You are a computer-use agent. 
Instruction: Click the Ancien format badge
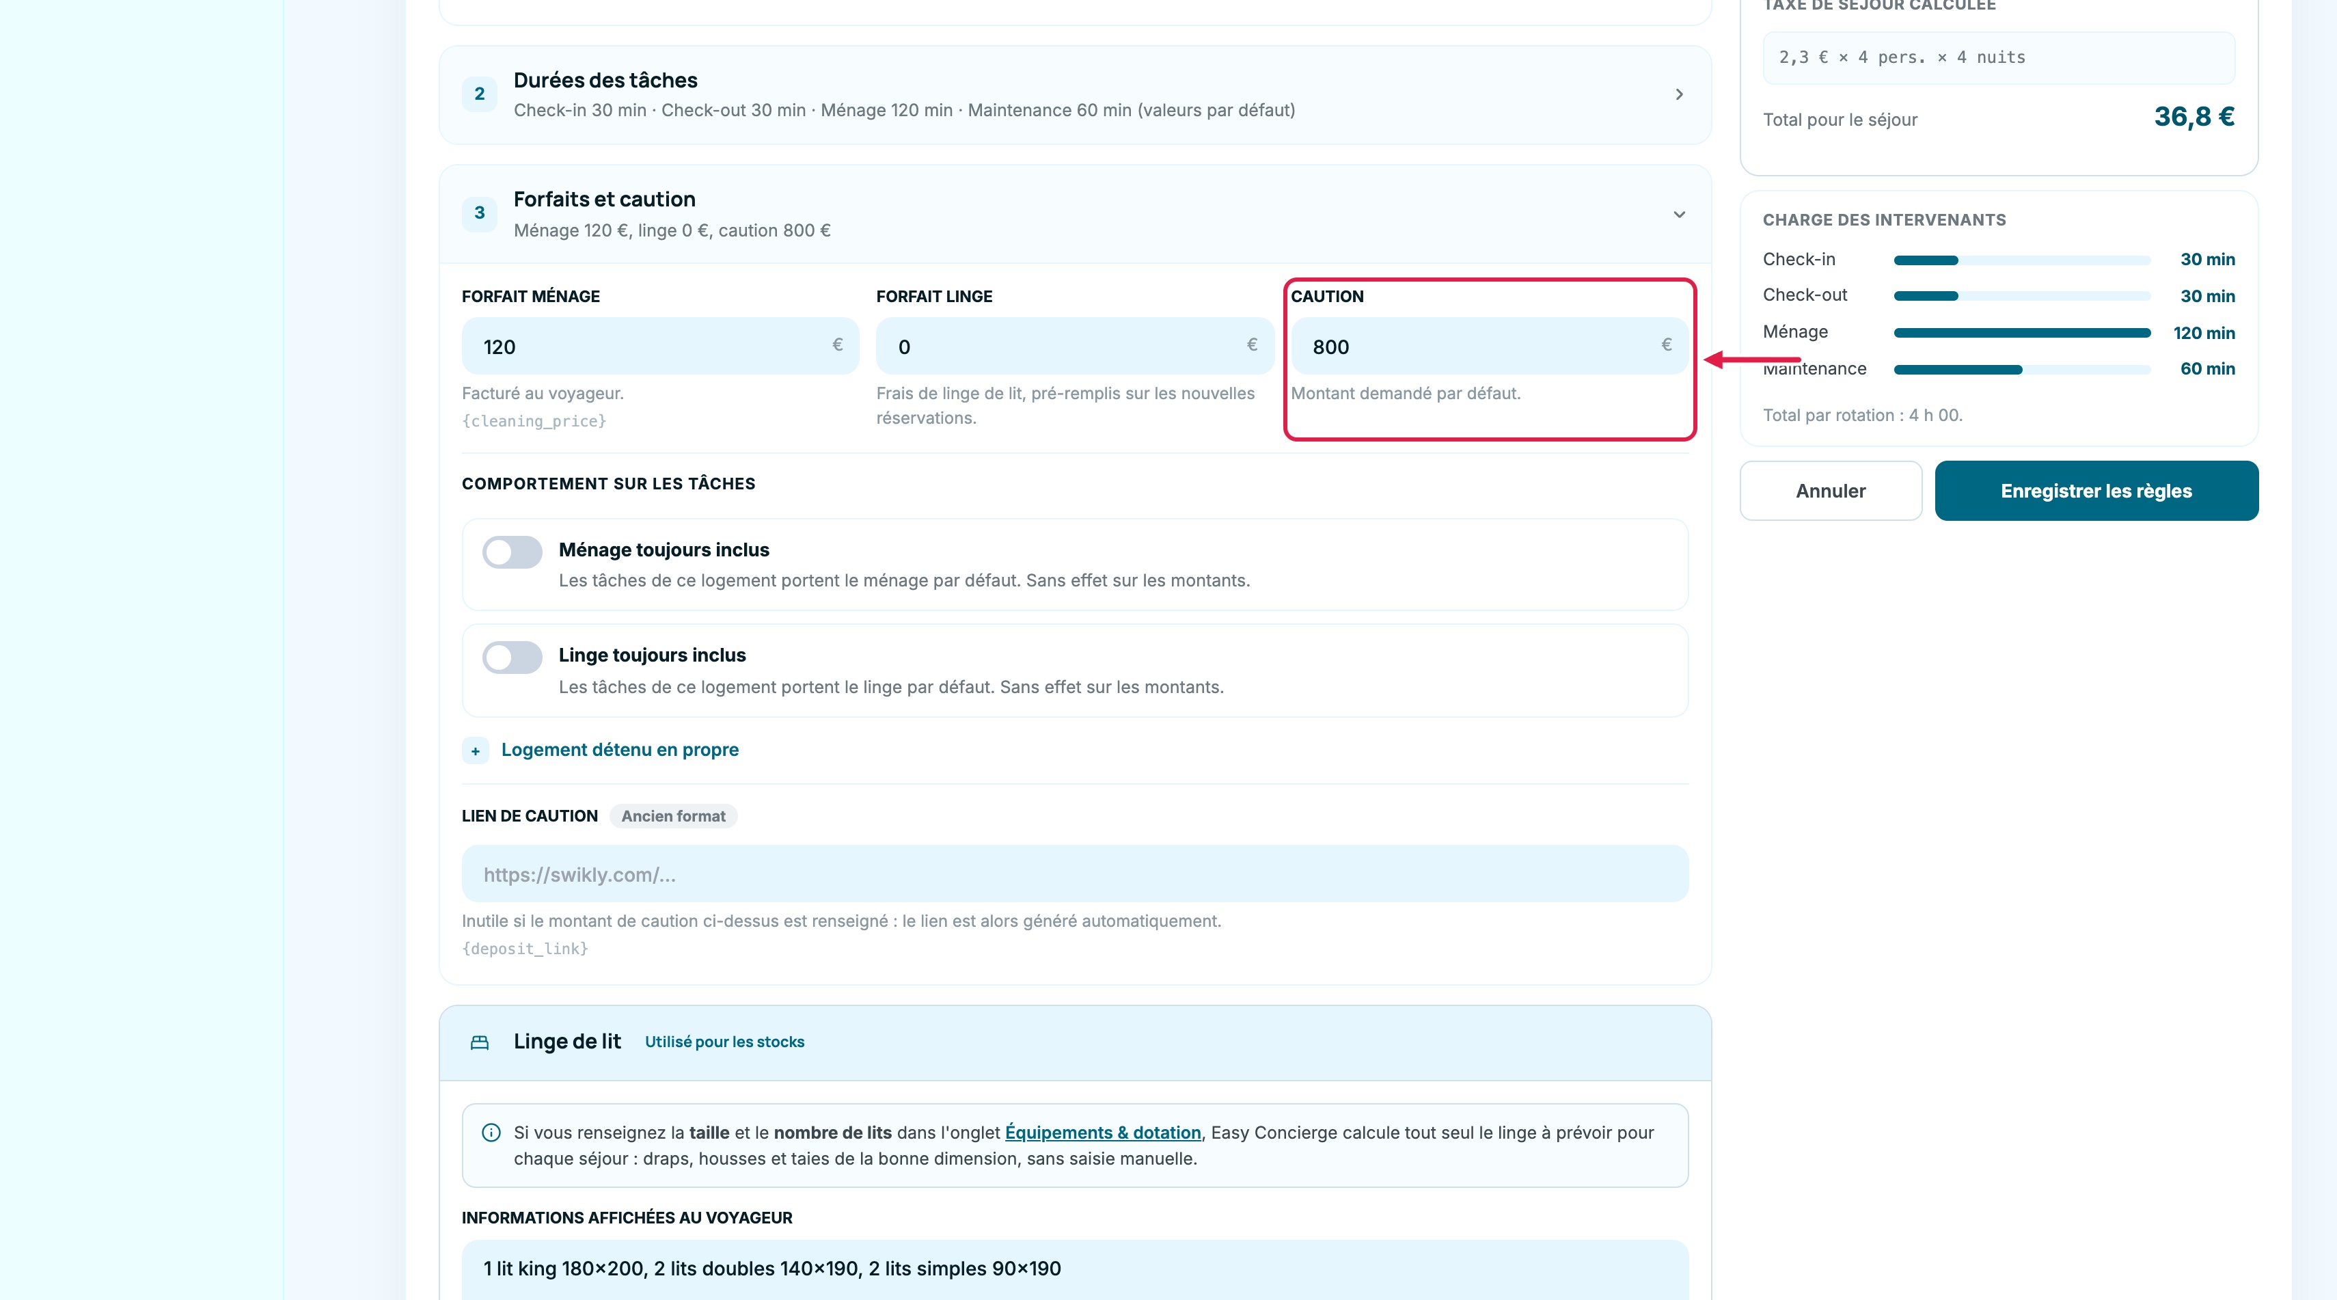coord(673,817)
